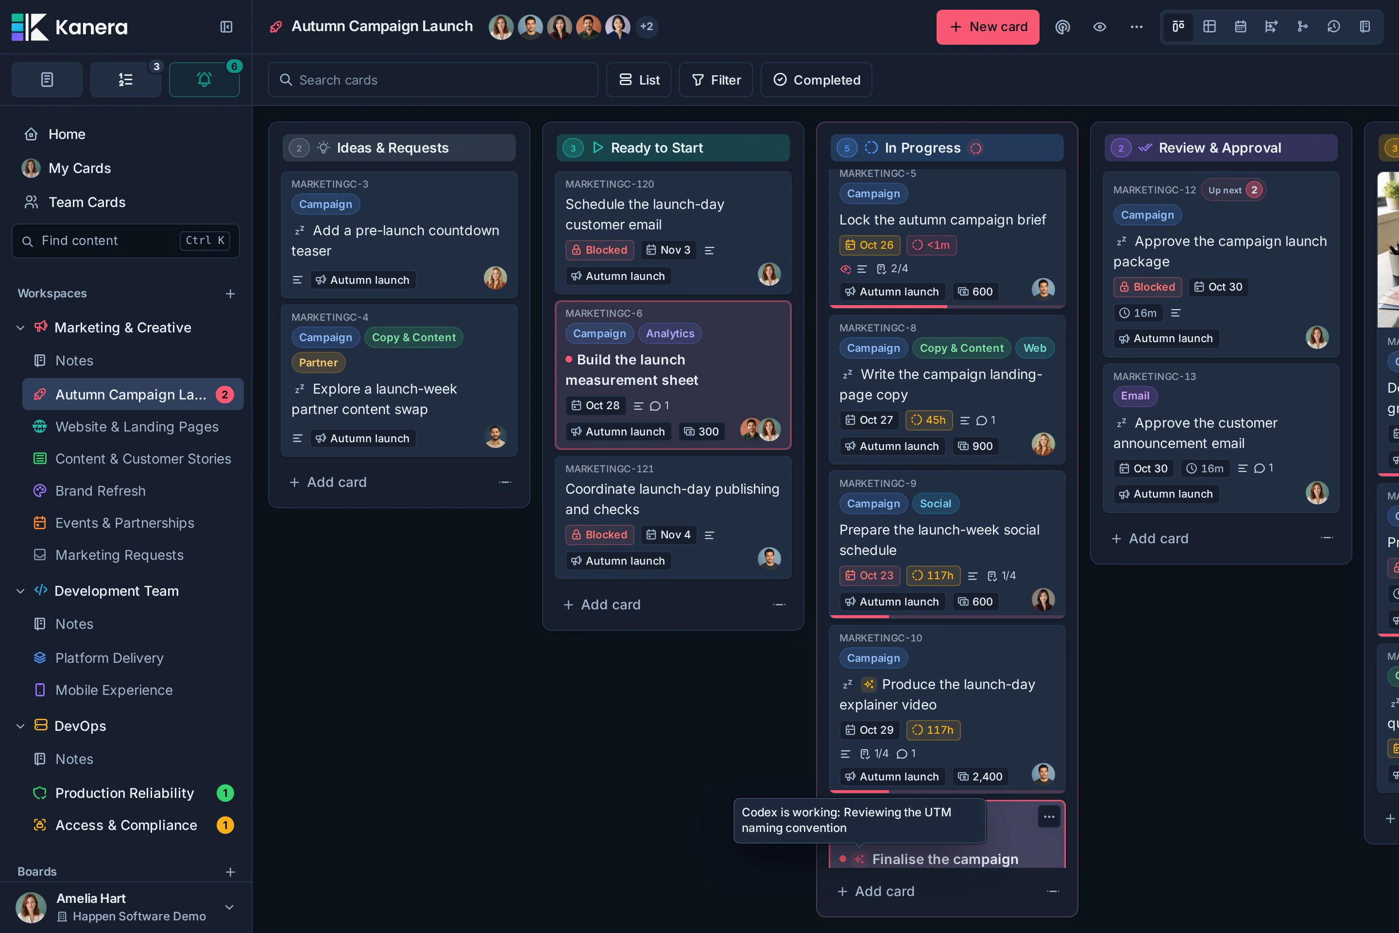Screen dimensions: 1399x933
Task: Open the notifications bell tab
Action: coord(204,79)
